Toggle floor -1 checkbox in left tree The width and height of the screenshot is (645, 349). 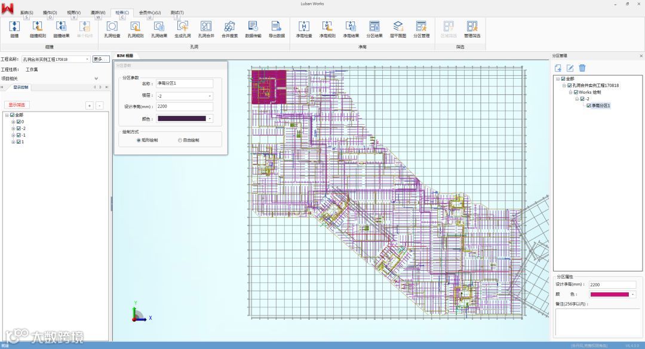19,135
